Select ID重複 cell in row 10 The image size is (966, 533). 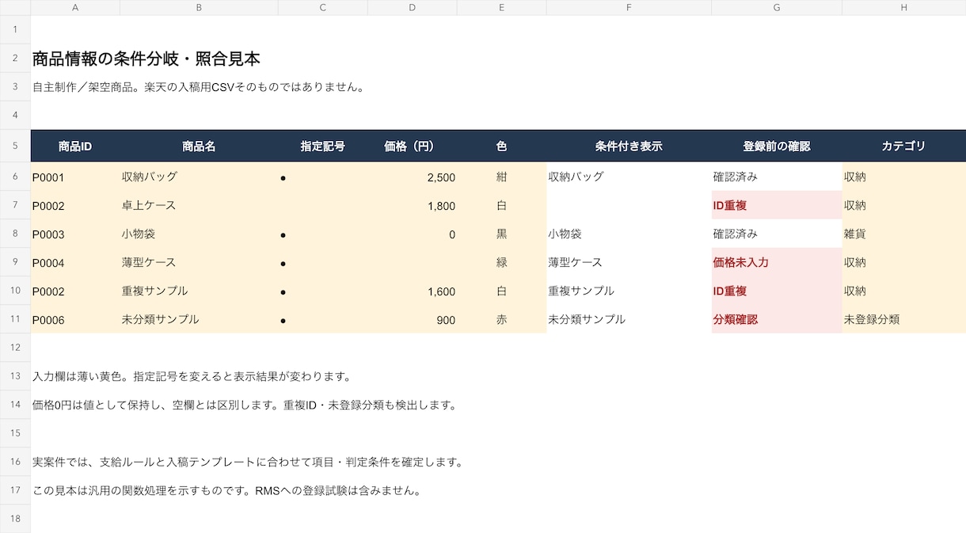(777, 291)
